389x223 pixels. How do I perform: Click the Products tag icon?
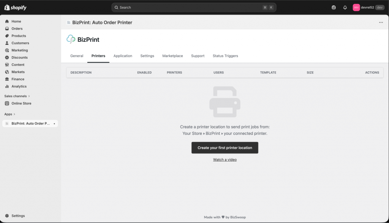coord(7,36)
